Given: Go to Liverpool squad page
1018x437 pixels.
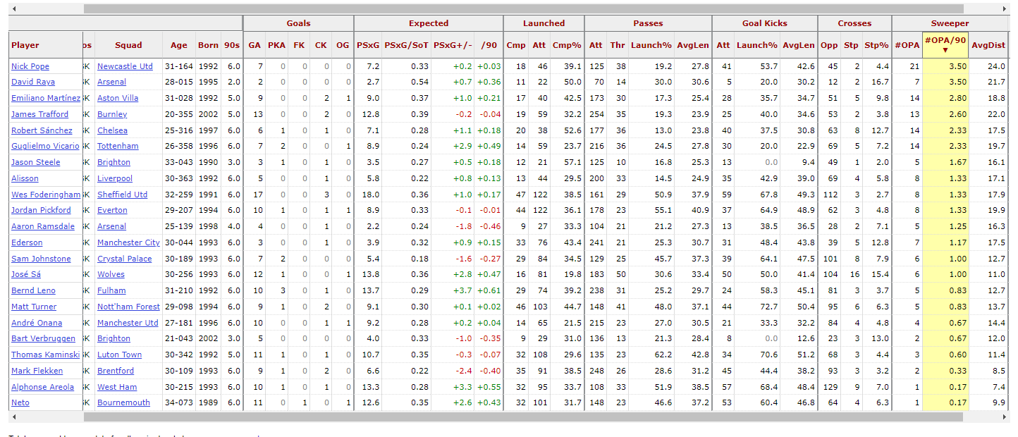Looking at the screenshot, I should [x=115, y=178].
